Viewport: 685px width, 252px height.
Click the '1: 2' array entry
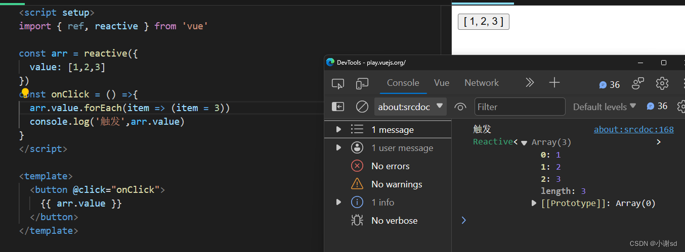550,167
